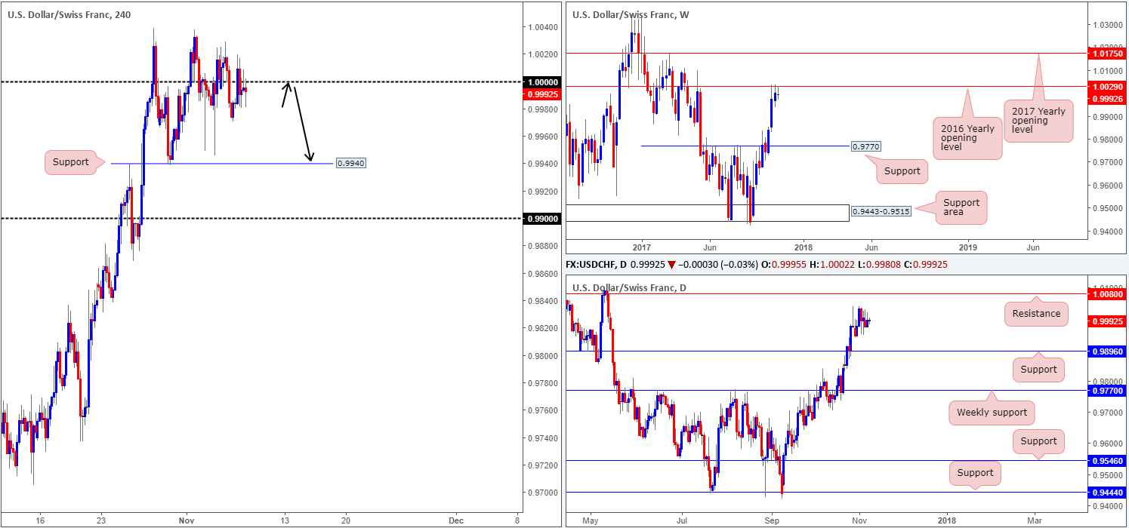Select the Weekly support callout

(x=992, y=412)
